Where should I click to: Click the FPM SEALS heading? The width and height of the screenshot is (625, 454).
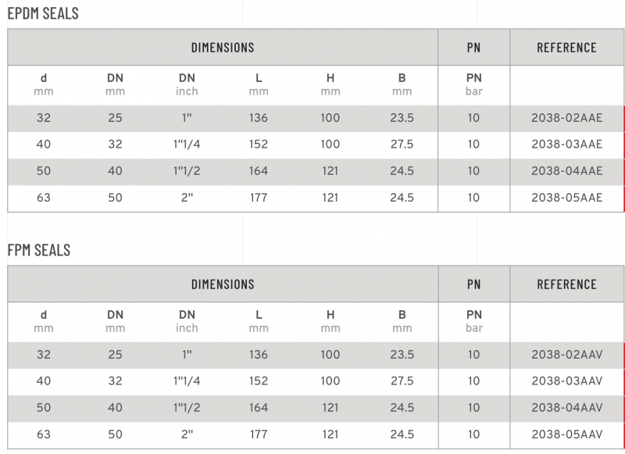click(39, 250)
